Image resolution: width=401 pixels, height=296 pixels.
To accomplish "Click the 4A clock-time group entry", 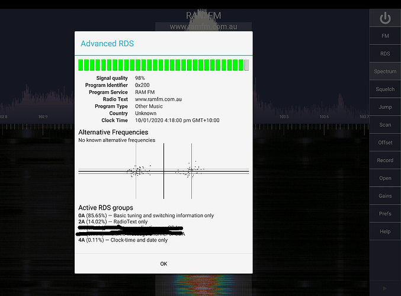I will (123, 240).
